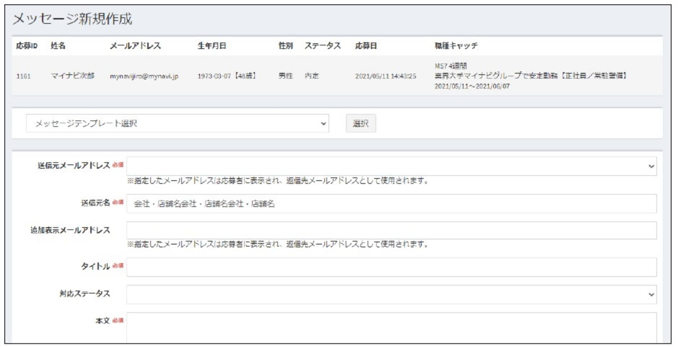Viewport: 678px width, 347px height.
Task: Click the 職種キャッチ column header
Action: coord(456,46)
